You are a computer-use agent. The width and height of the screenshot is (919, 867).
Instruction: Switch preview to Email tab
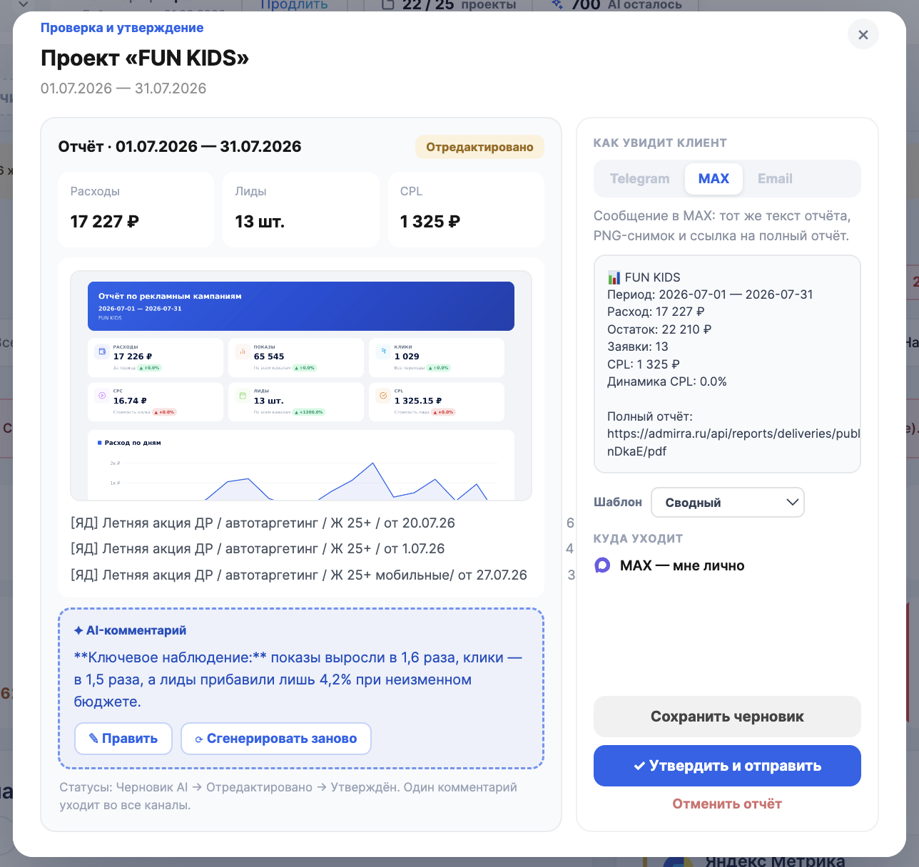coord(775,178)
